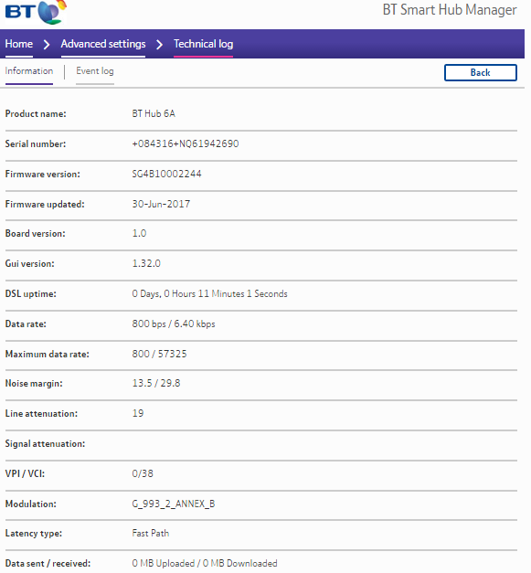Click chevron after Advanced settings
This screenshot has width=531, height=573.
159,45
